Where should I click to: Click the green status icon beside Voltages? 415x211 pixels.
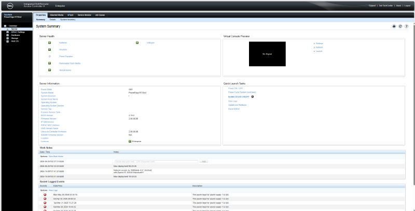137,43
